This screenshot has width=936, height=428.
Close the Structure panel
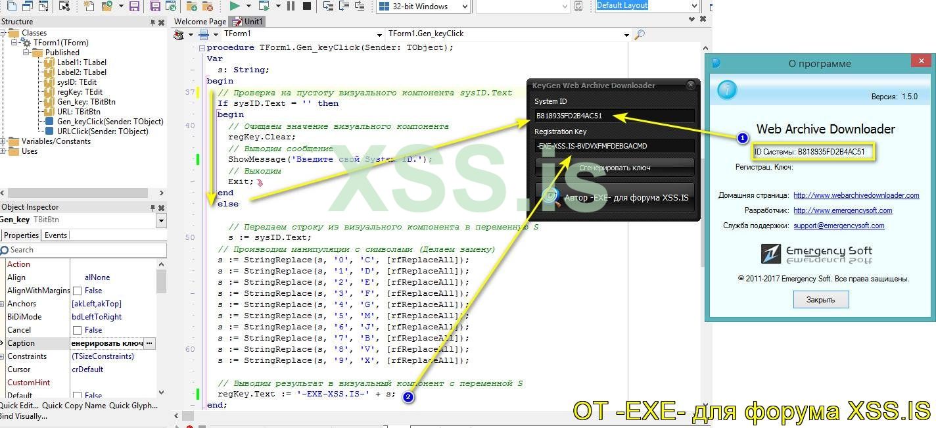pos(162,22)
